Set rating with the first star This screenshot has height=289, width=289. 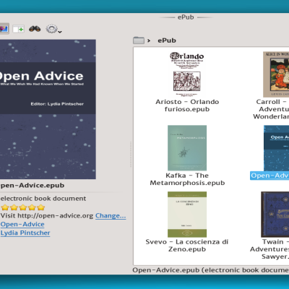pos(5,207)
